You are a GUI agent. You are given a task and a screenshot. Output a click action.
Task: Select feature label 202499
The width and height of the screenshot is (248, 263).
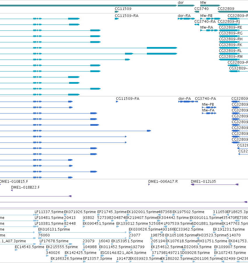(x=228, y=258)
